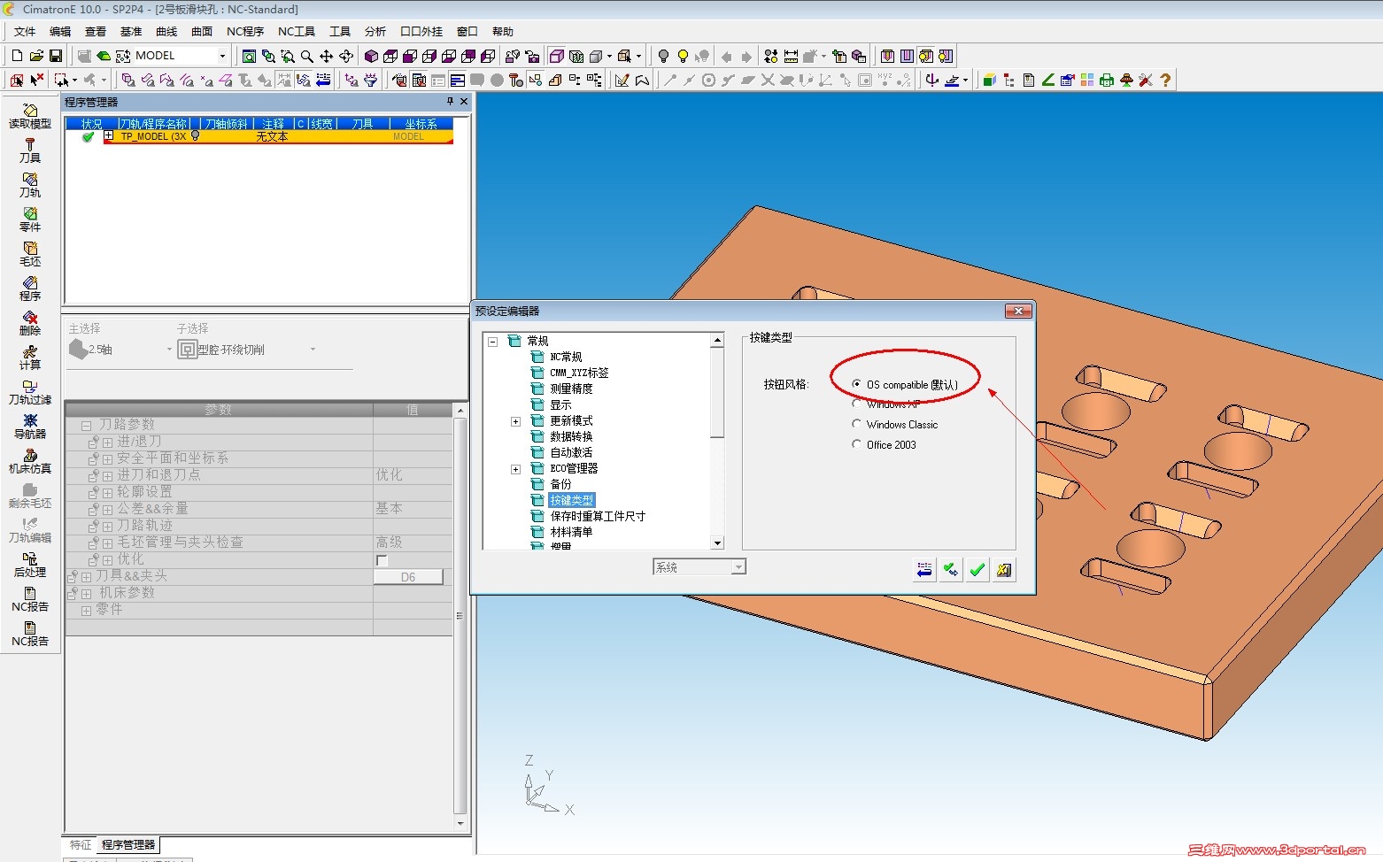1383x862 pixels.
Task: Open the 帮助 menu
Action: click(503, 32)
